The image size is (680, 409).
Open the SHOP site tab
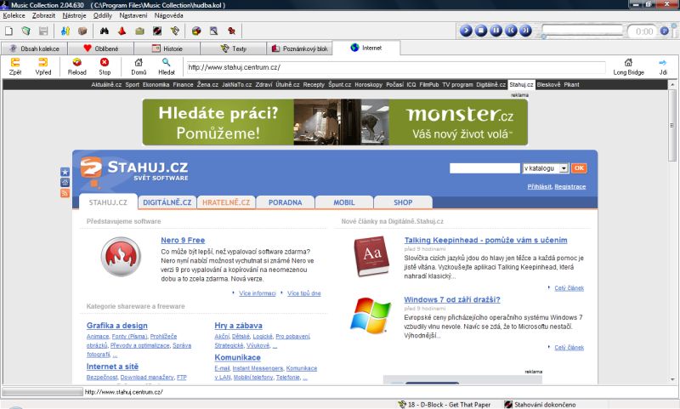(403, 202)
